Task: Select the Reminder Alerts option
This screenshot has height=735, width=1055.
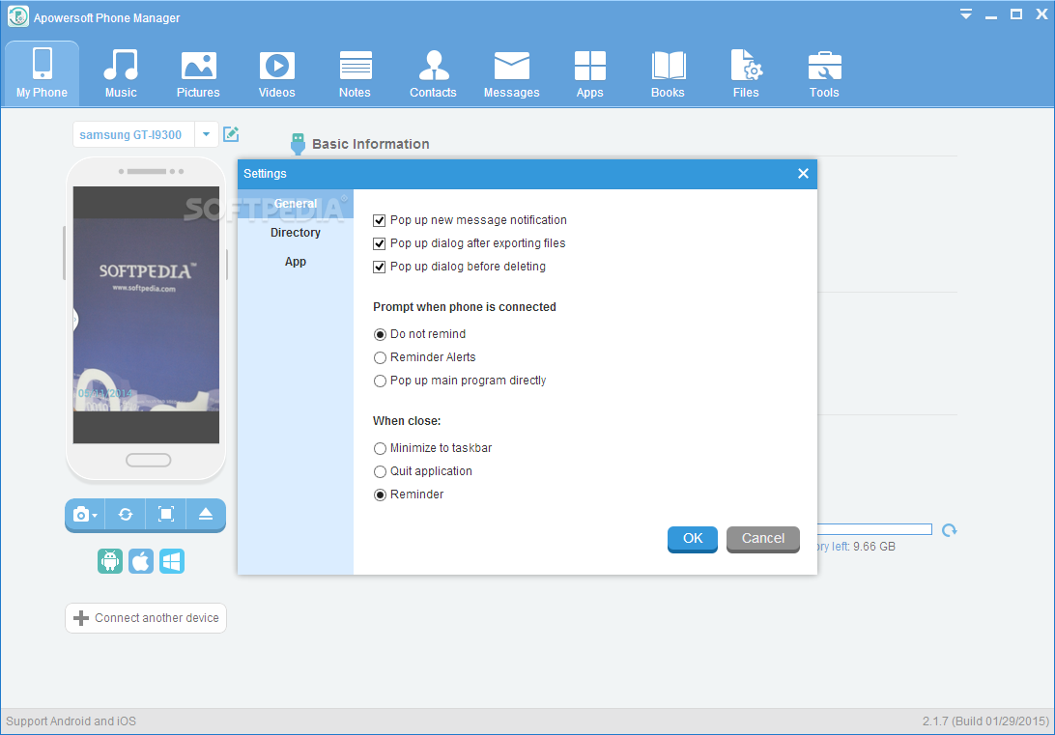Action: pos(380,357)
